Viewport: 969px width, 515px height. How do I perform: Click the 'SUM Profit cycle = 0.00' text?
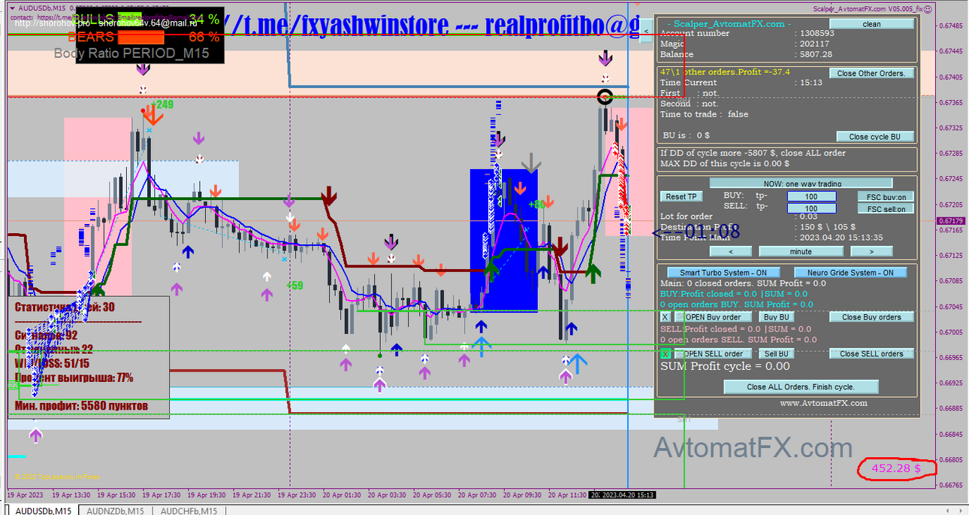coord(725,366)
